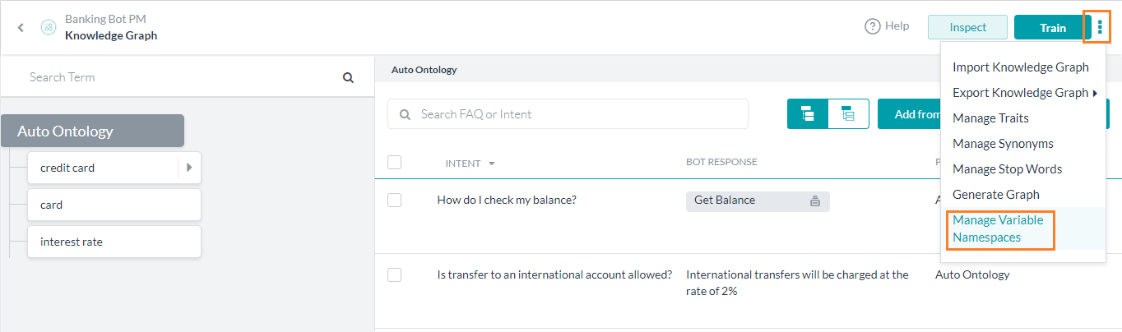Click the Banking Bot PM logo icon
The width and height of the screenshot is (1122, 332).
pos(49,27)
